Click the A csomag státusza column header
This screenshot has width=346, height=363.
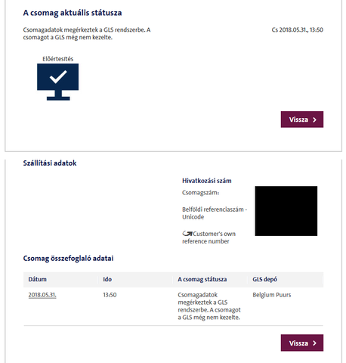point(202,279)
